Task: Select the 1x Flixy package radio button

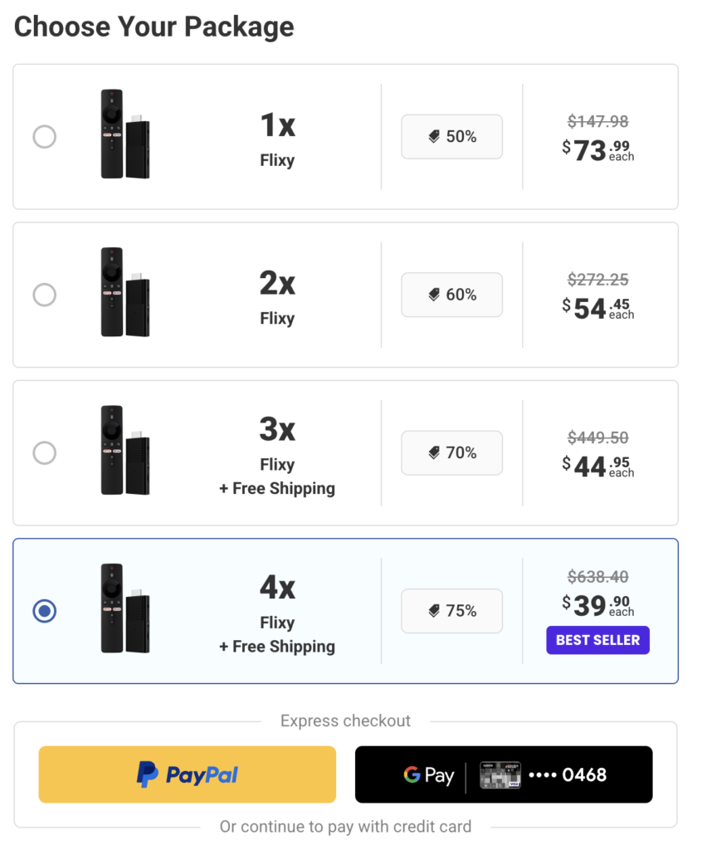Action: pyautogui.click(x=44, y=136)
